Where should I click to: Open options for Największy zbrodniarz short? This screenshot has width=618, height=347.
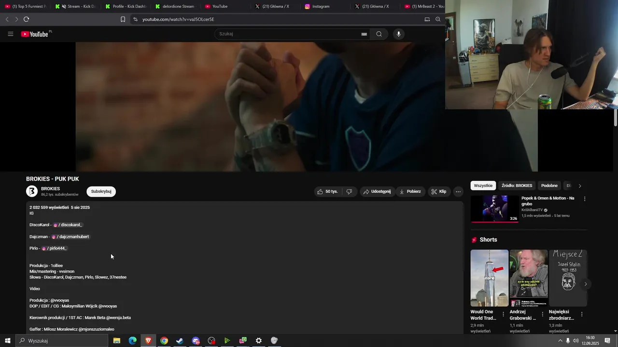(x=582, y=314)
